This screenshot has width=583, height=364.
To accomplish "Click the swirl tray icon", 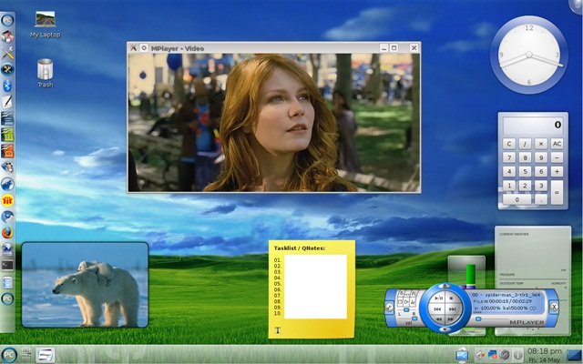I will tap(505, 354).
